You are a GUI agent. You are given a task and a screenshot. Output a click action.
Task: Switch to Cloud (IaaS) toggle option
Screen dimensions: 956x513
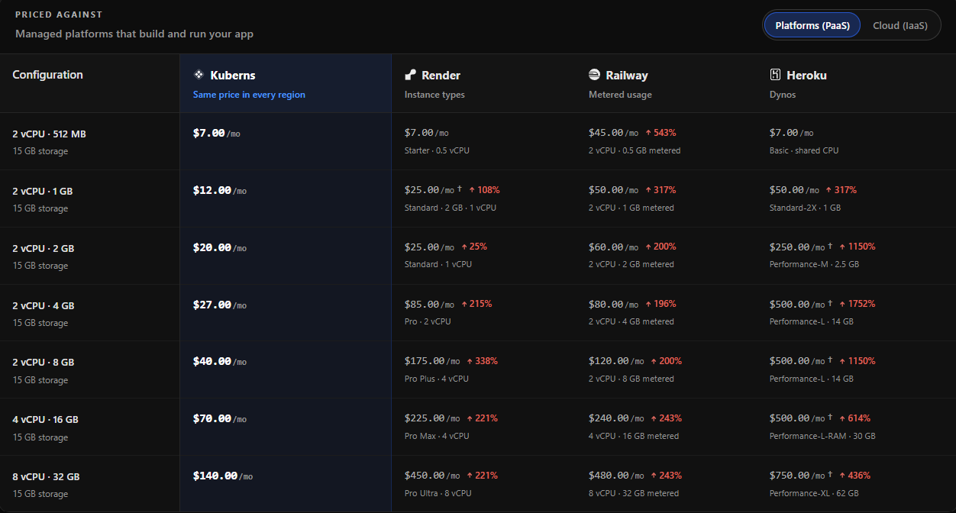[x=900, y=25]
